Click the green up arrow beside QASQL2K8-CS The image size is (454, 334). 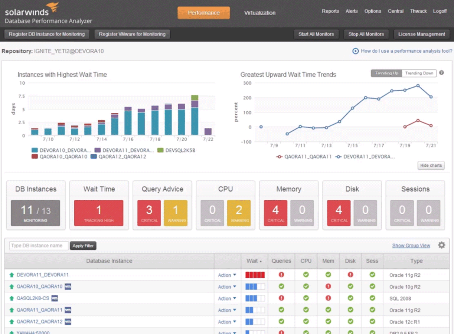[x=12, y=298]
